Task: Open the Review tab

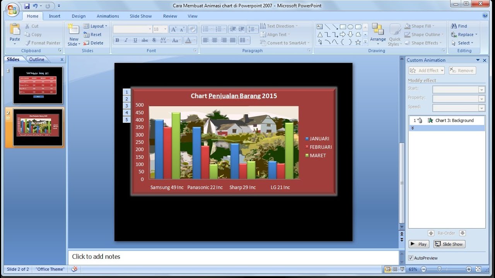Action: pos(170,16)
